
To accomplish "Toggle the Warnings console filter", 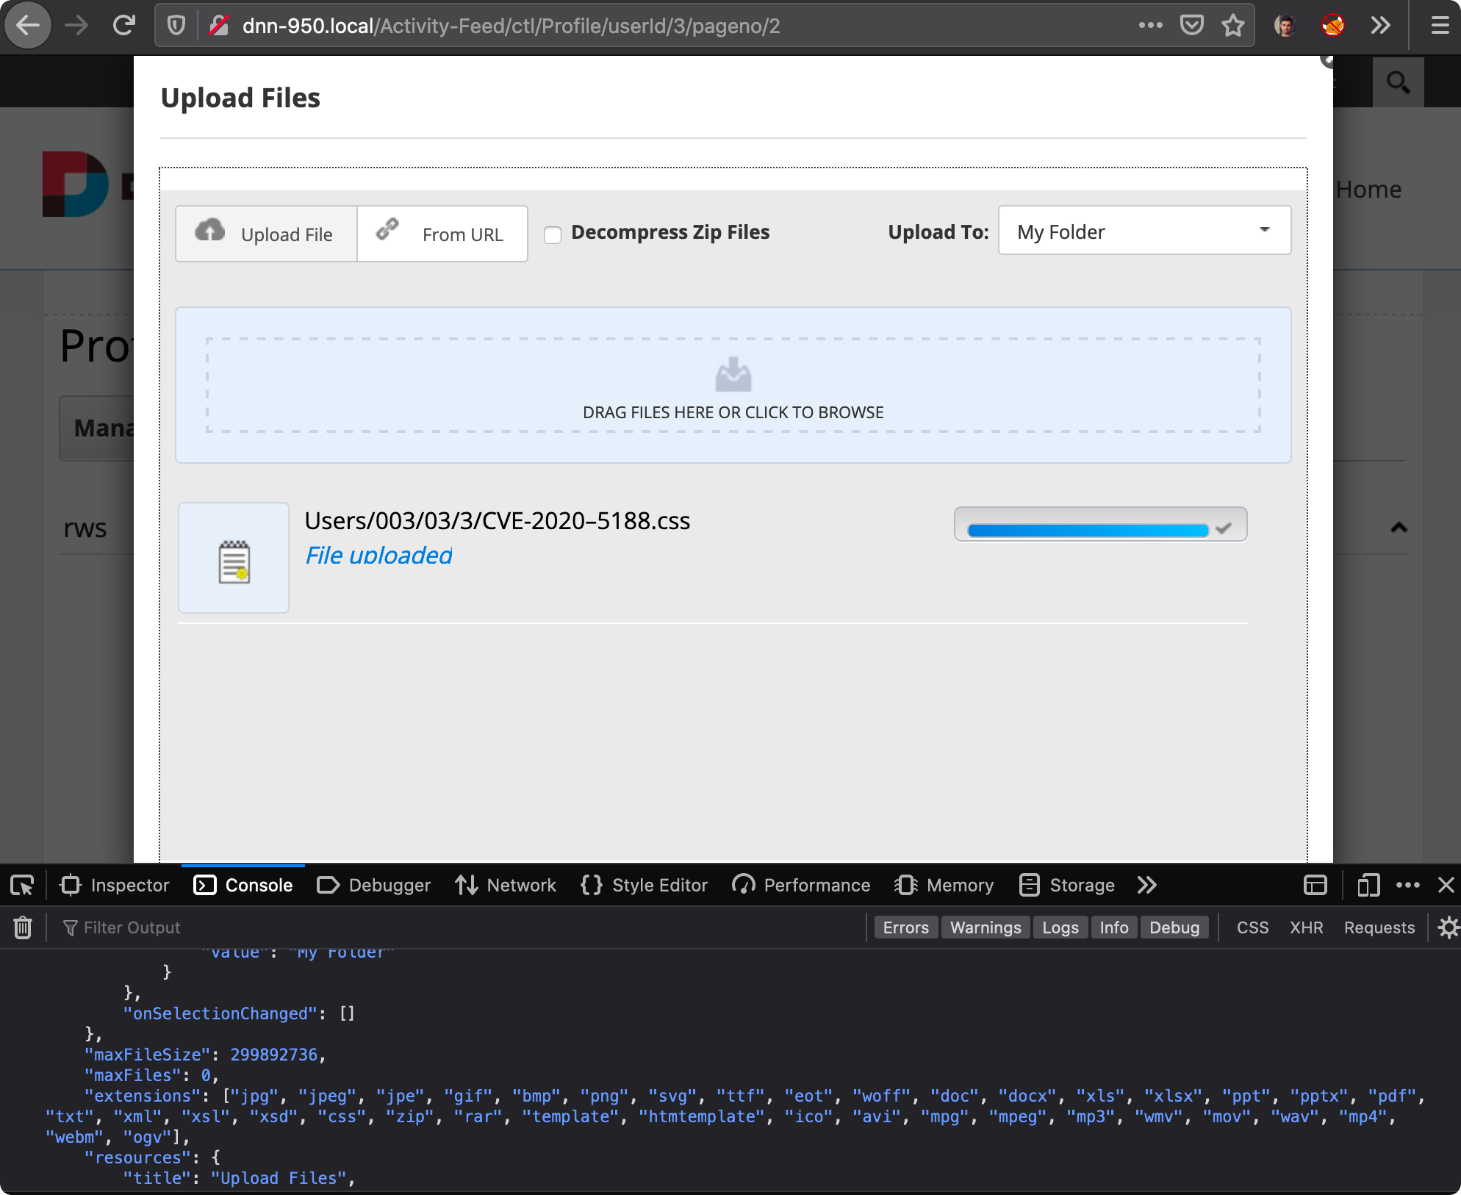I will (x=985, y=927).
